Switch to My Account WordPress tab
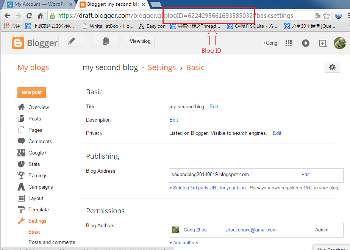The height and width of the screenshot is (250, 350). click(x=39, y=5)
